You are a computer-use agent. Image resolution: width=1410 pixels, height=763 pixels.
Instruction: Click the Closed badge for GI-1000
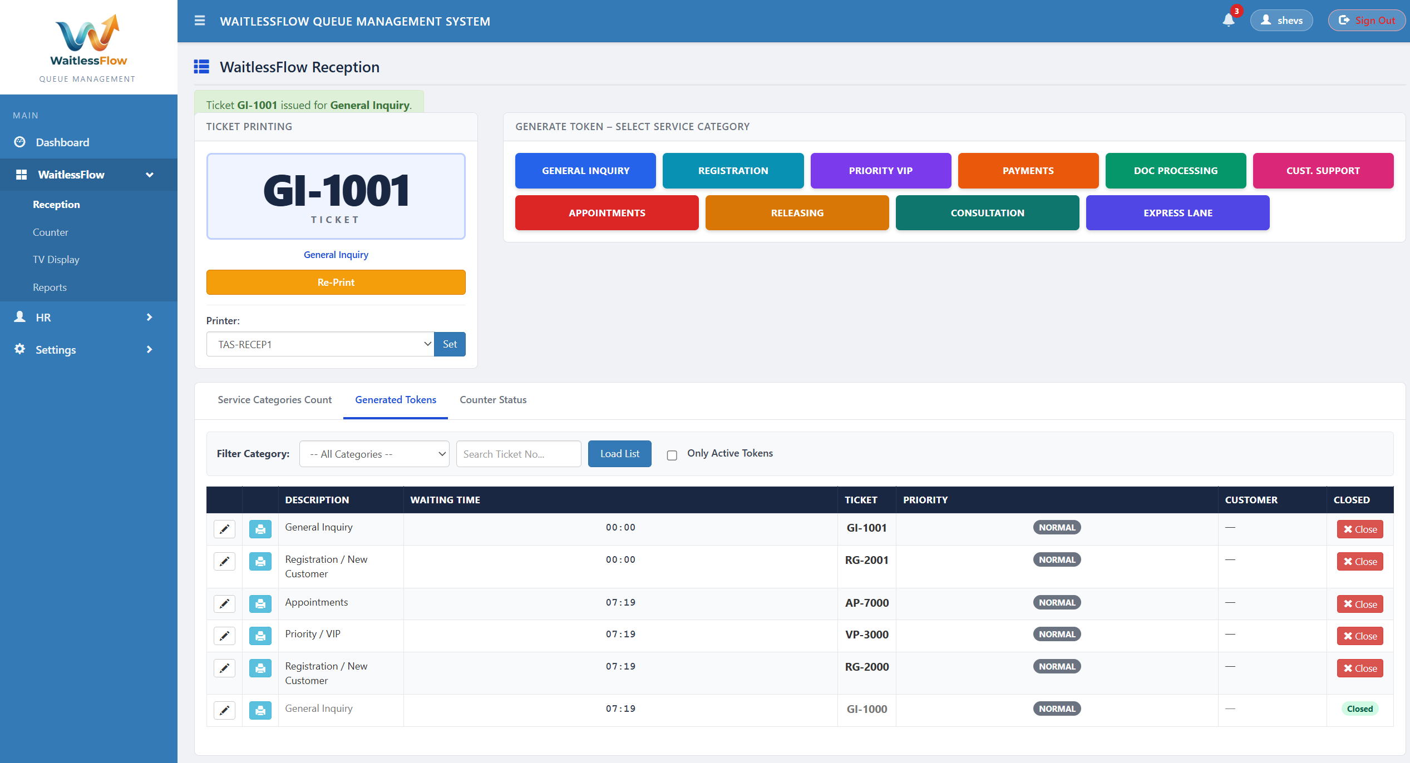tap(1359, 708)
